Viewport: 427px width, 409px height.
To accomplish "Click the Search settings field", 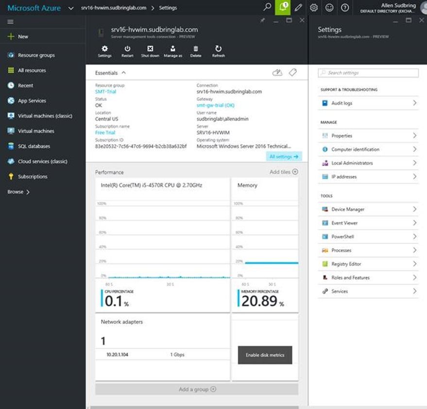I will [x=368, y=73].
